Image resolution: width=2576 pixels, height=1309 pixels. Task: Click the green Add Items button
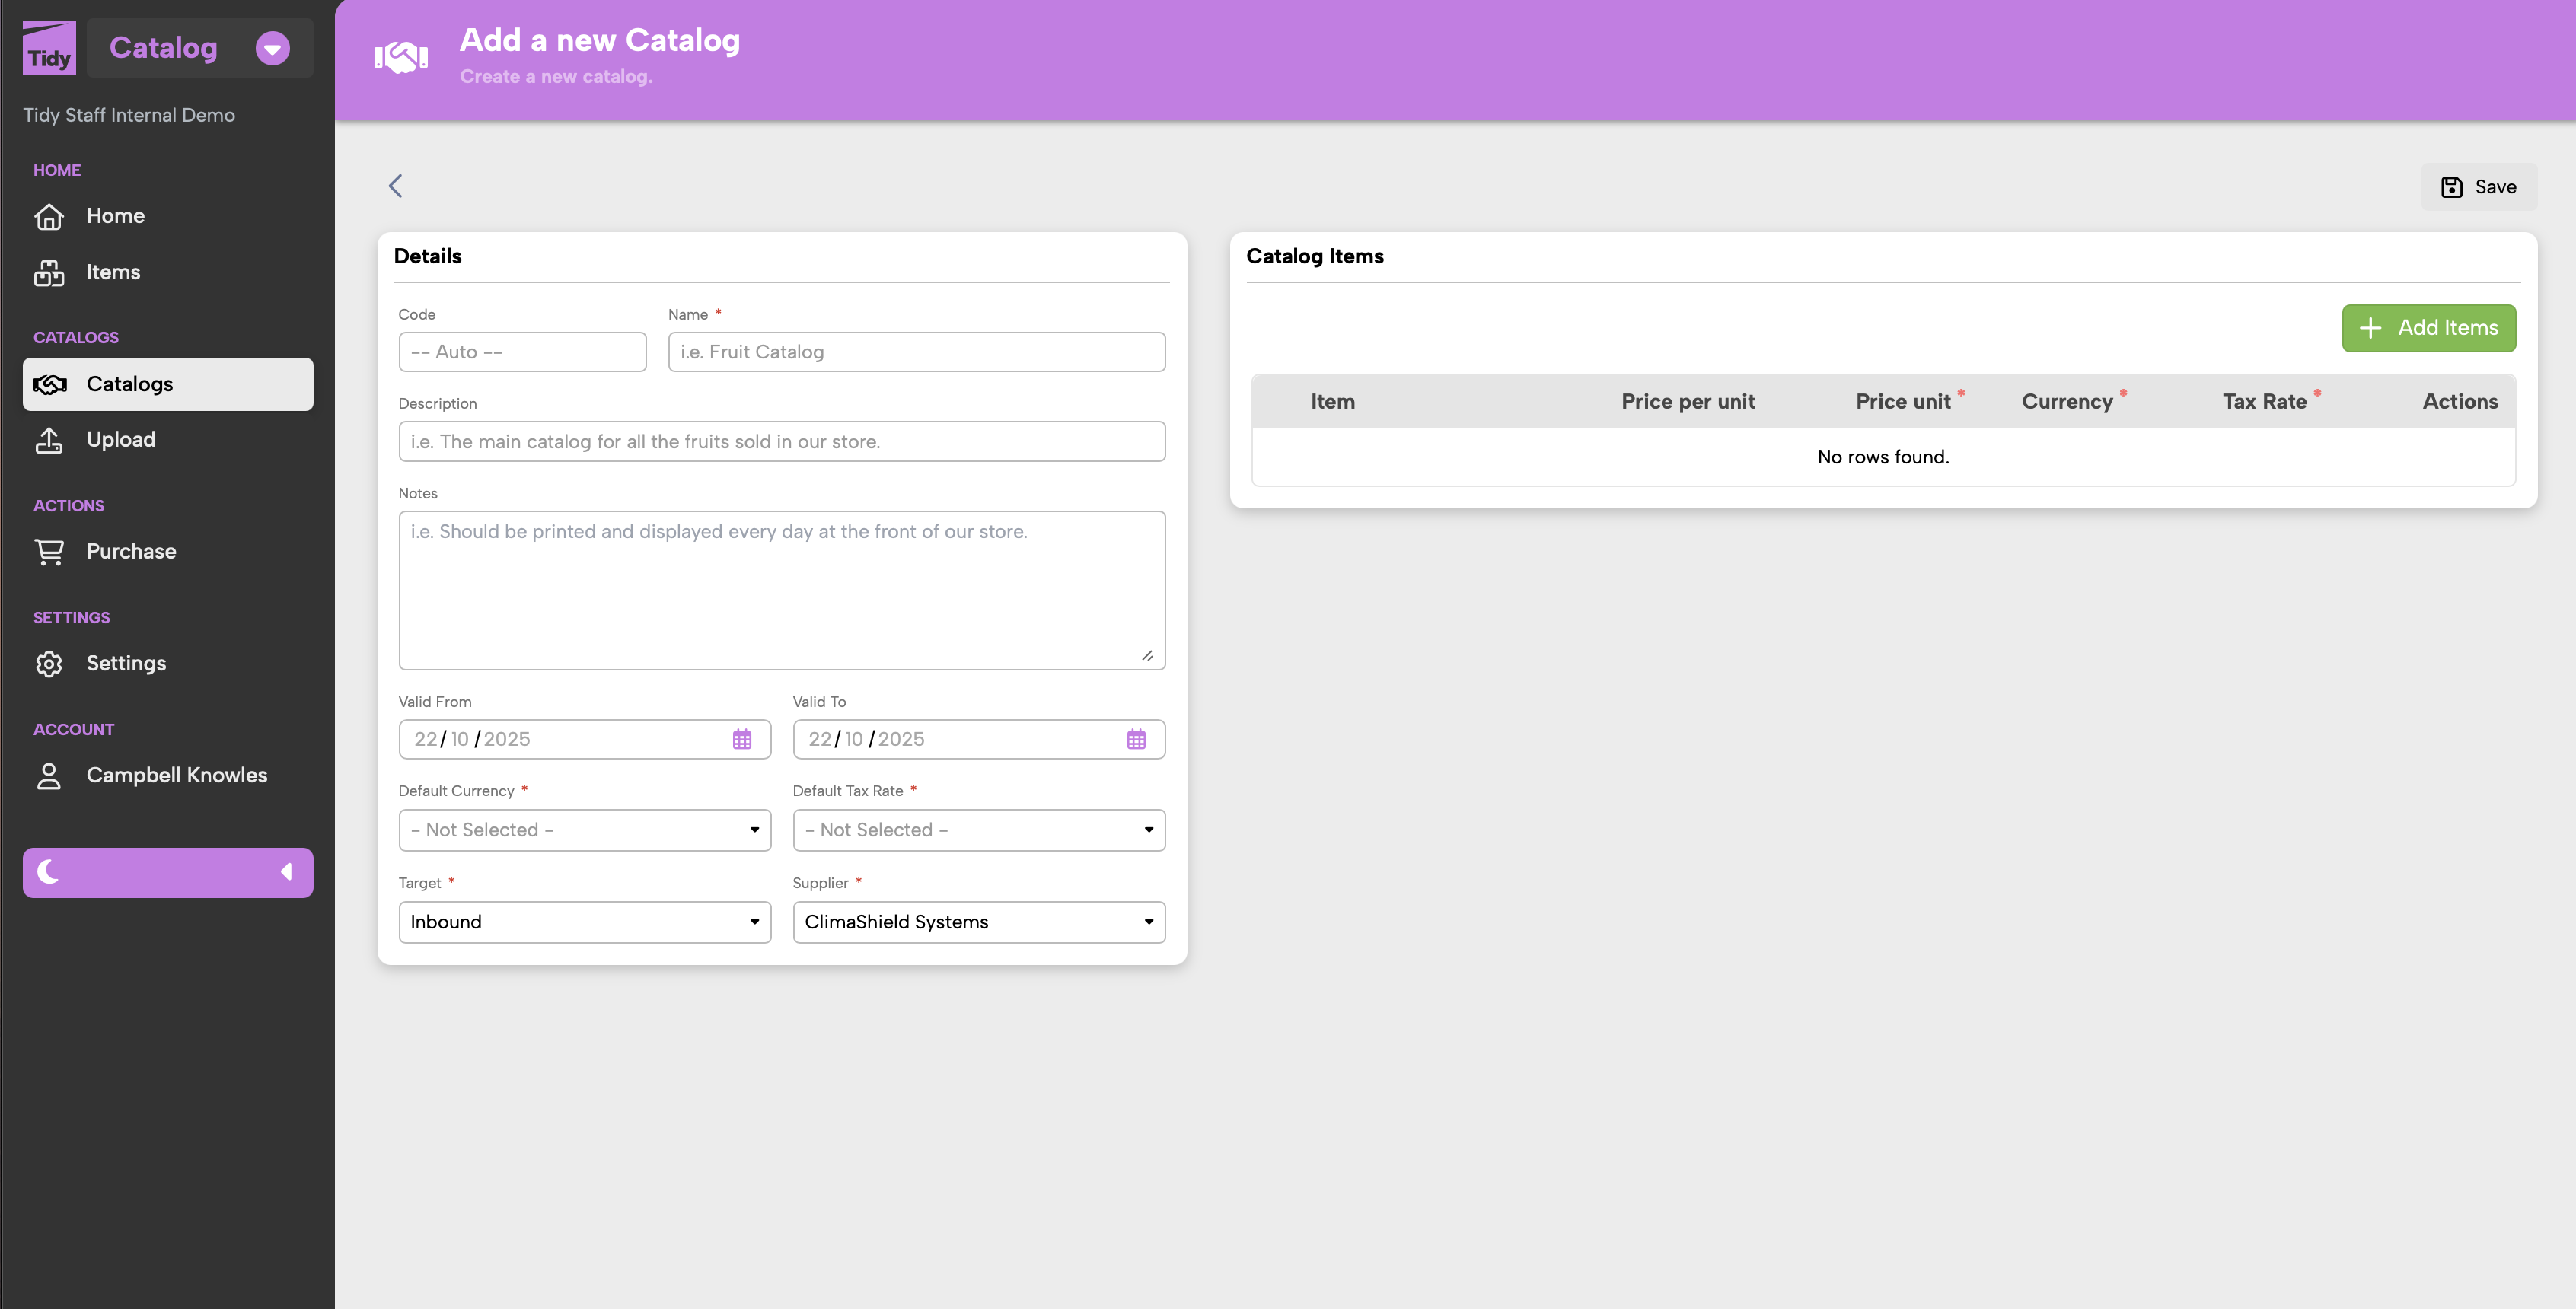pos(2428,328)
